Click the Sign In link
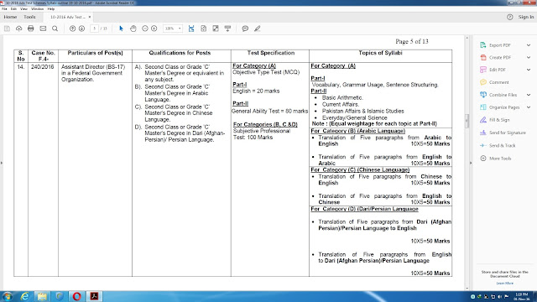The height and width of the screenshot is (302, 537). pos(526,17)
